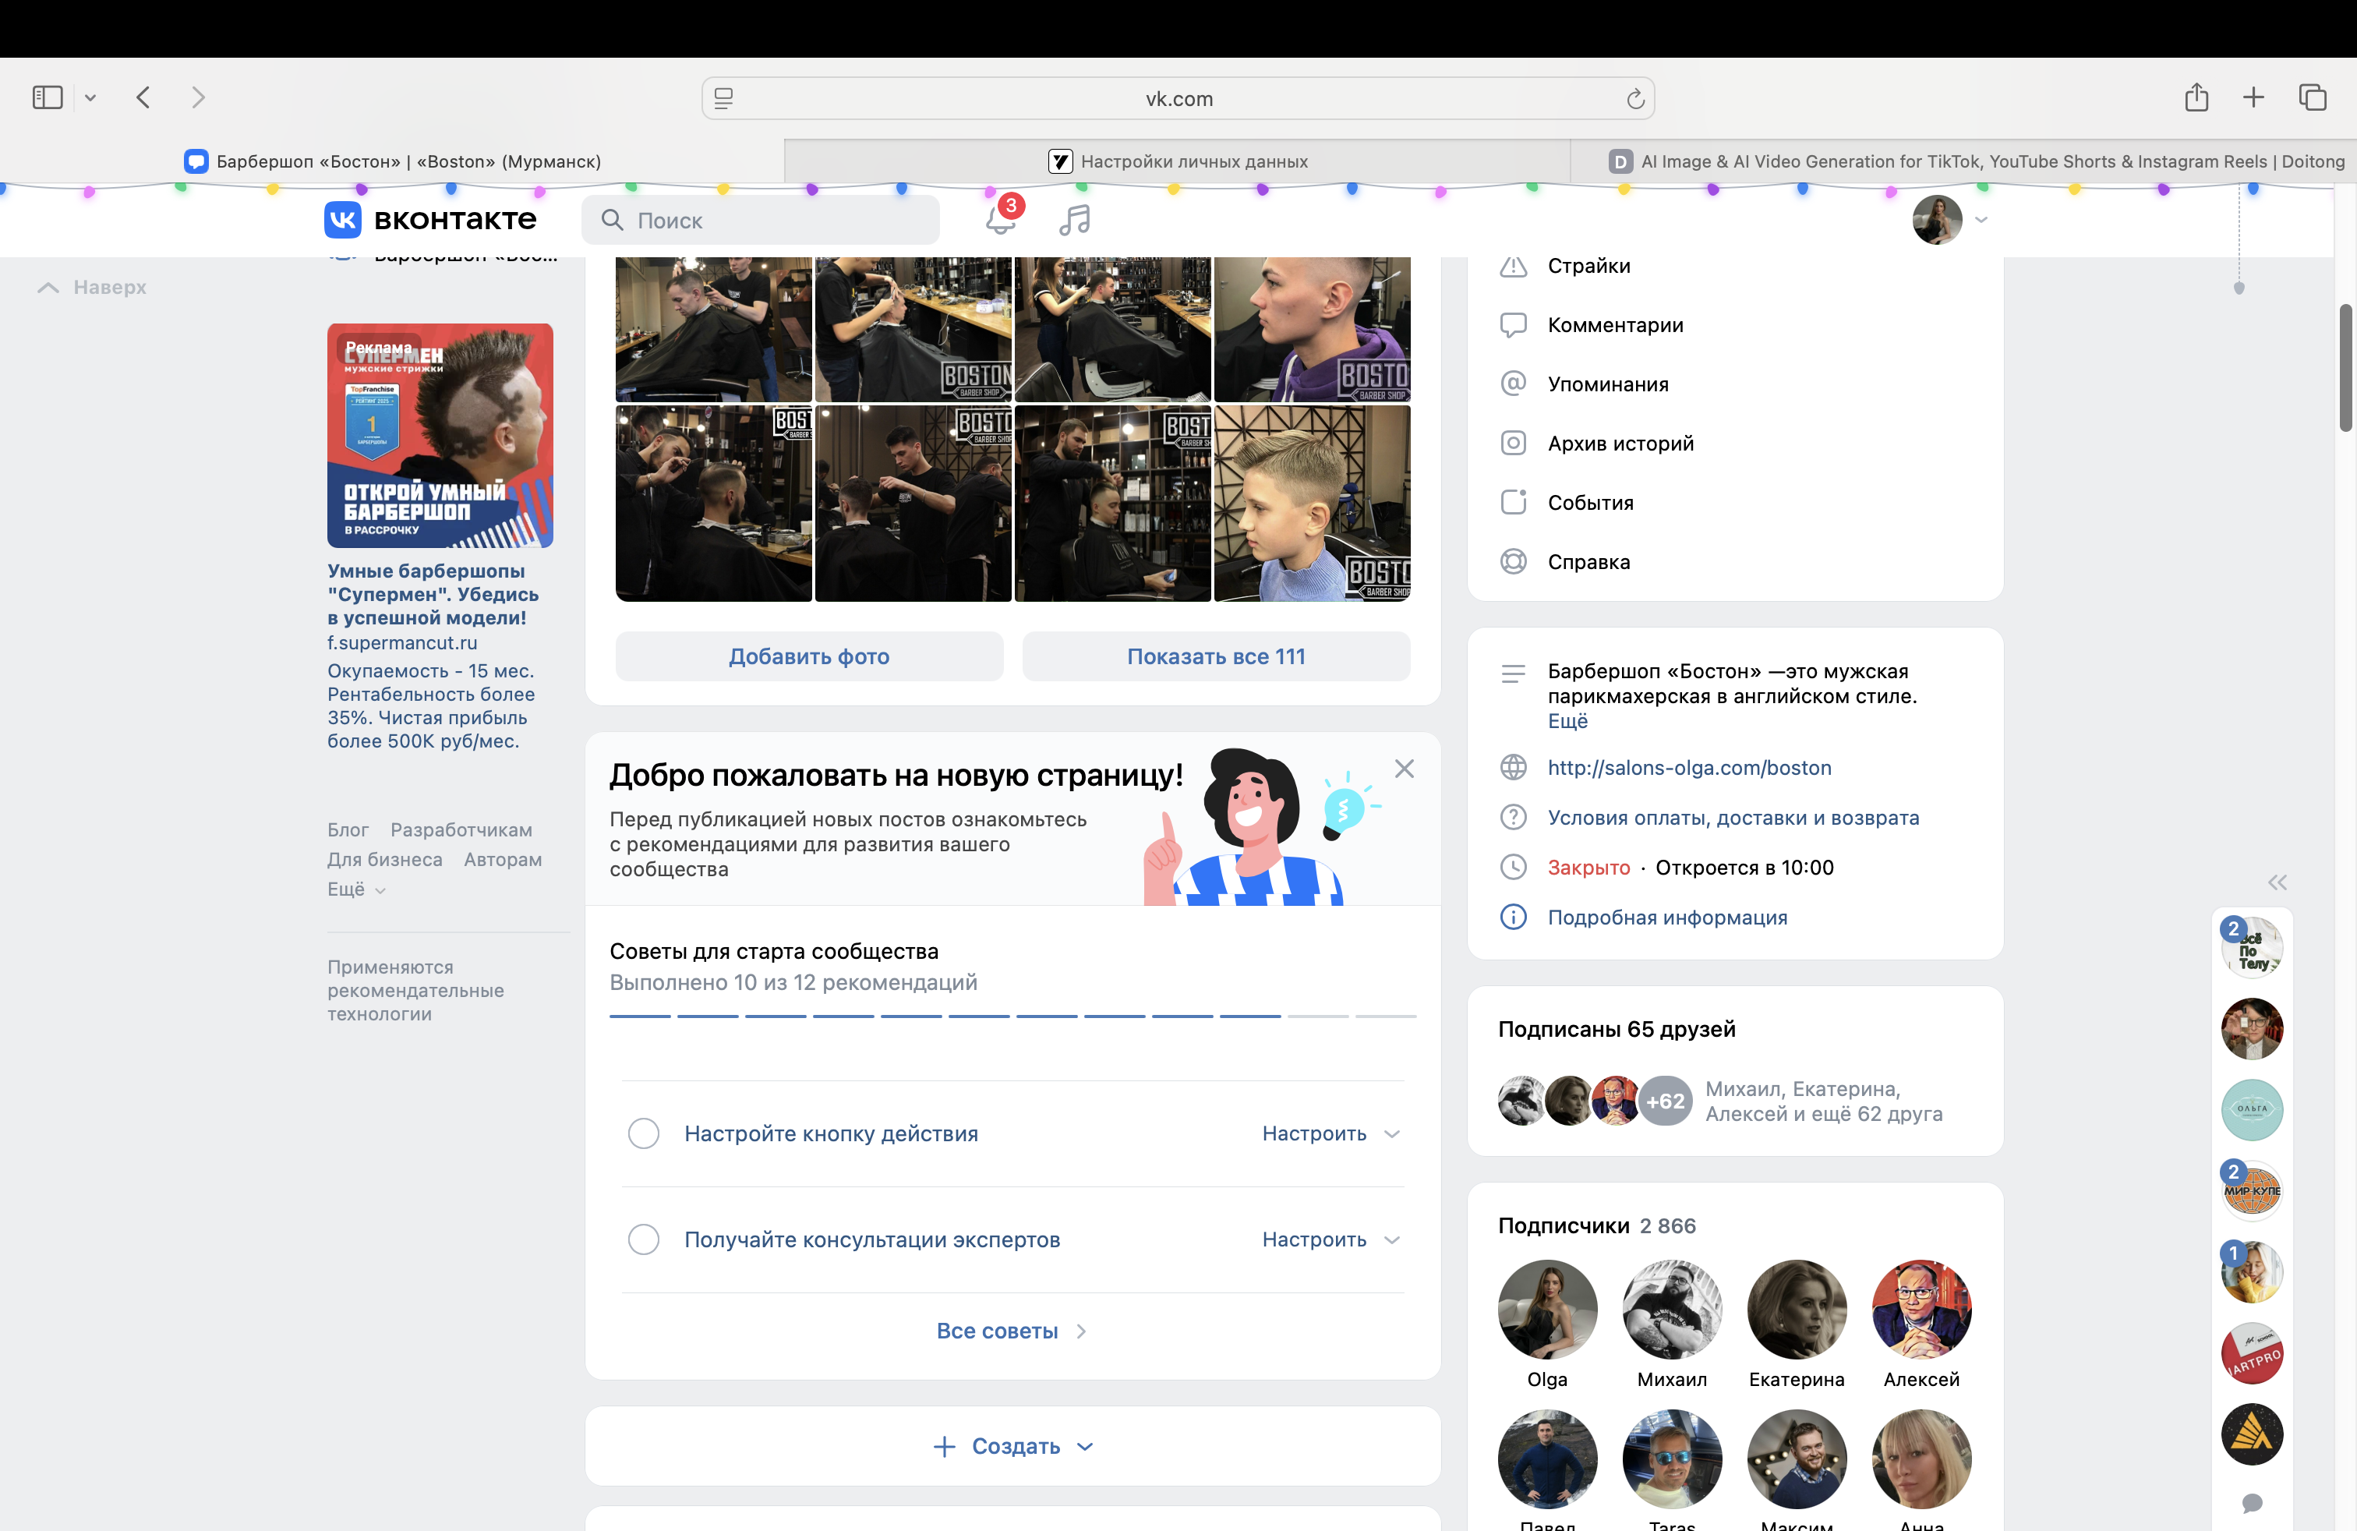Image resolution: width=2357 pixels, height=1531 pixels.
Task: Open Все советы list
Action: [x=1011, y=1331]
